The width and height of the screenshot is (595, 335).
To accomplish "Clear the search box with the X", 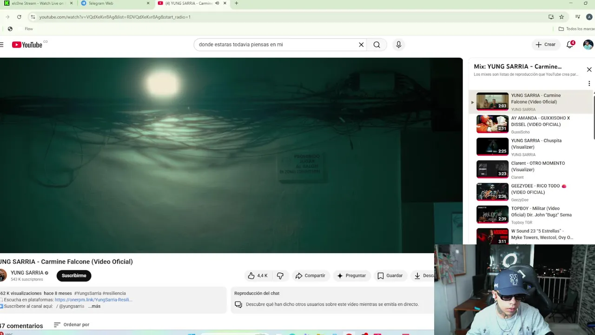I will (x=361, y=45).
